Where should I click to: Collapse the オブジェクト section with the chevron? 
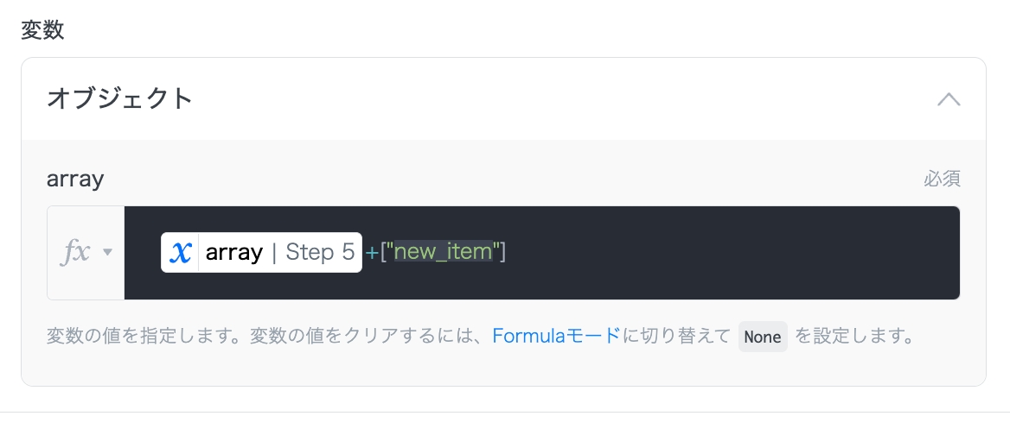949,98
